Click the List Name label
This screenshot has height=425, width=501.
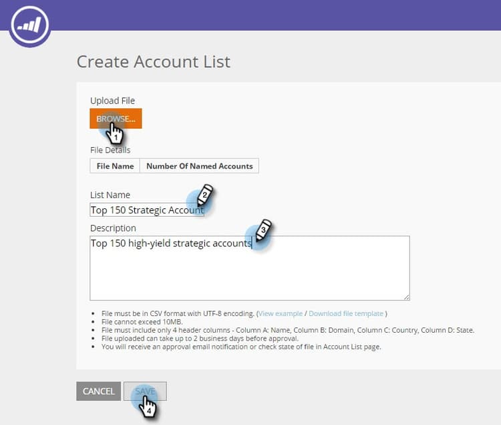point(110,195)
